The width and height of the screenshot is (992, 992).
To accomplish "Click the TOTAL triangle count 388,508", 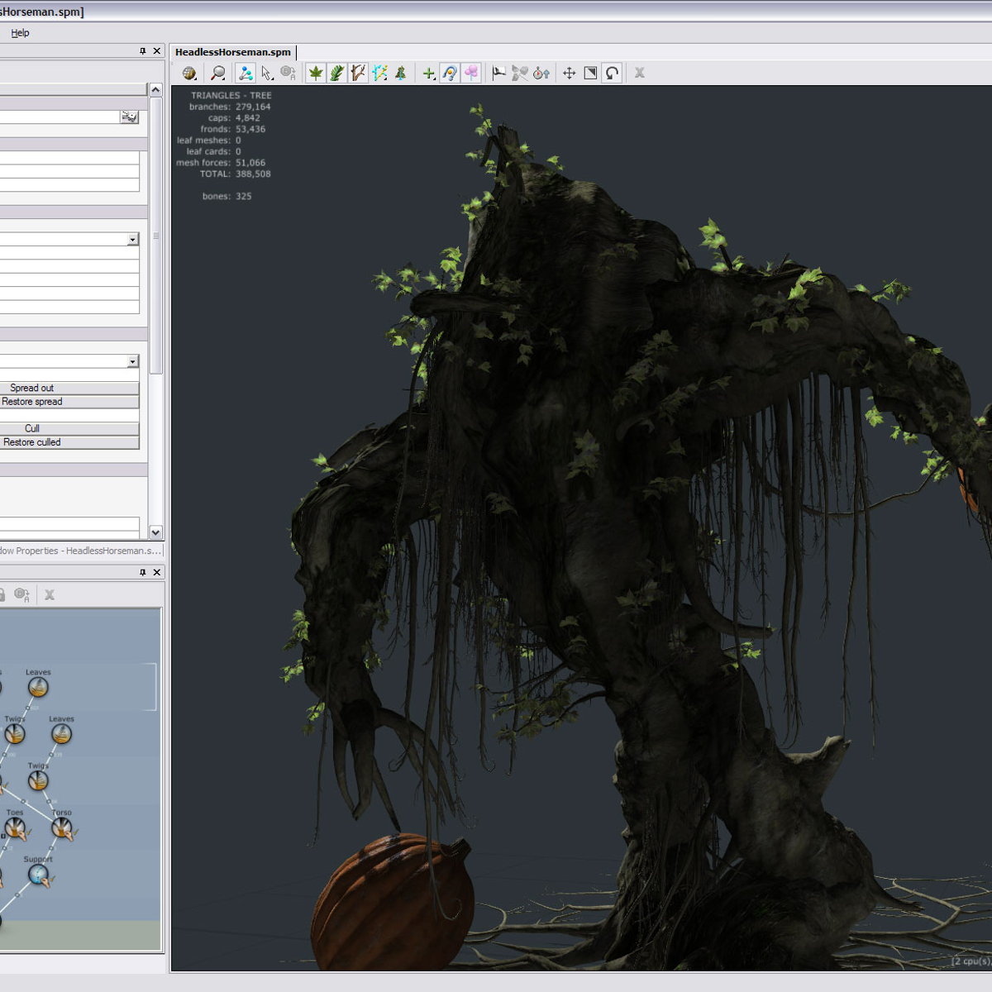I will click(x=253, y=174).
